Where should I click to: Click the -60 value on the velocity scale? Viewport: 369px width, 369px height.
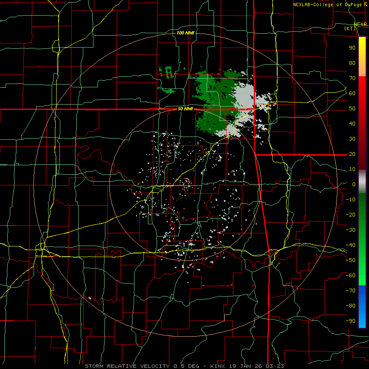coord(351,276)
